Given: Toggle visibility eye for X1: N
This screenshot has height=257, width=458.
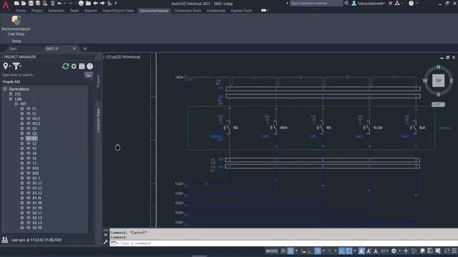Looking at the screenshot, I should pyautogui.click(x=29, y=198).
